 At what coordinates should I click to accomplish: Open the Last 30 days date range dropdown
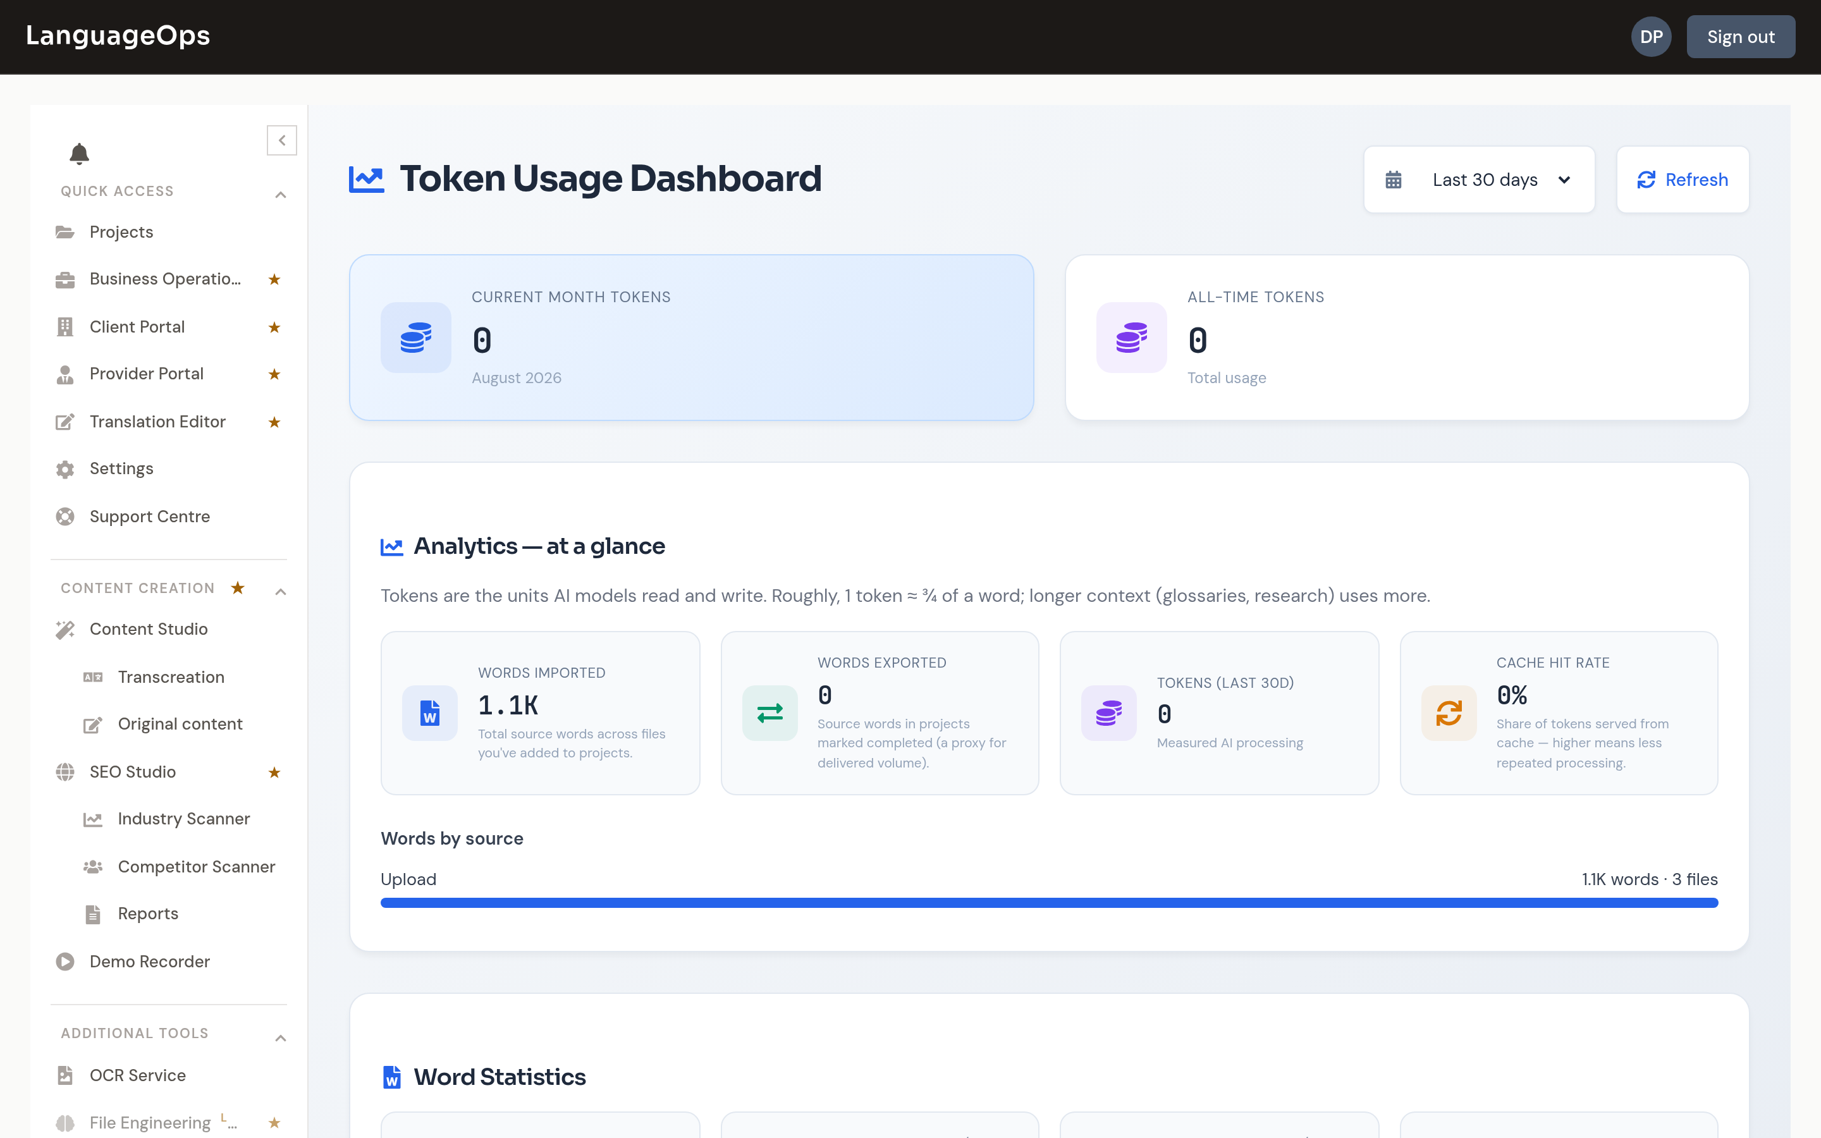tap(1479, 180)
